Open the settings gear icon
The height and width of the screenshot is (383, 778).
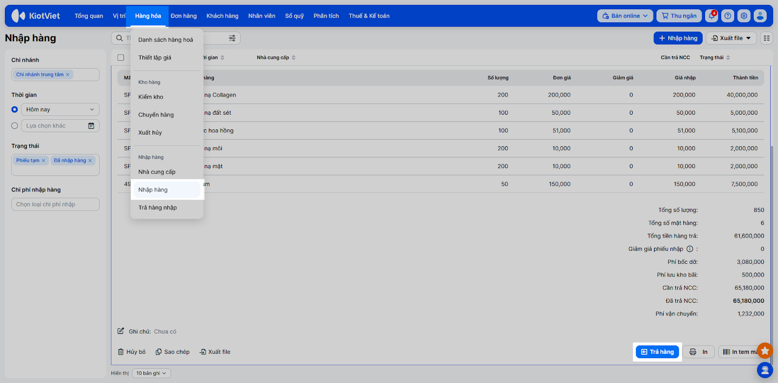(744, 16)
